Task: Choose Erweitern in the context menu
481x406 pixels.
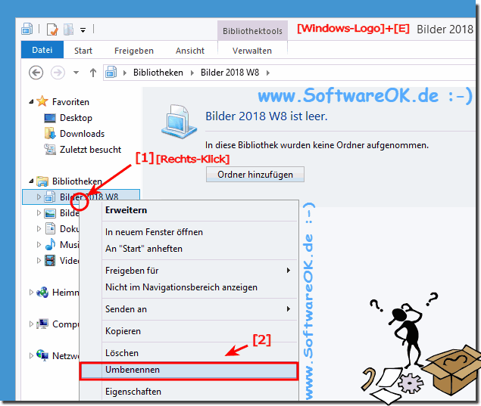Action: pyautogui.click(x=189, y=210)
